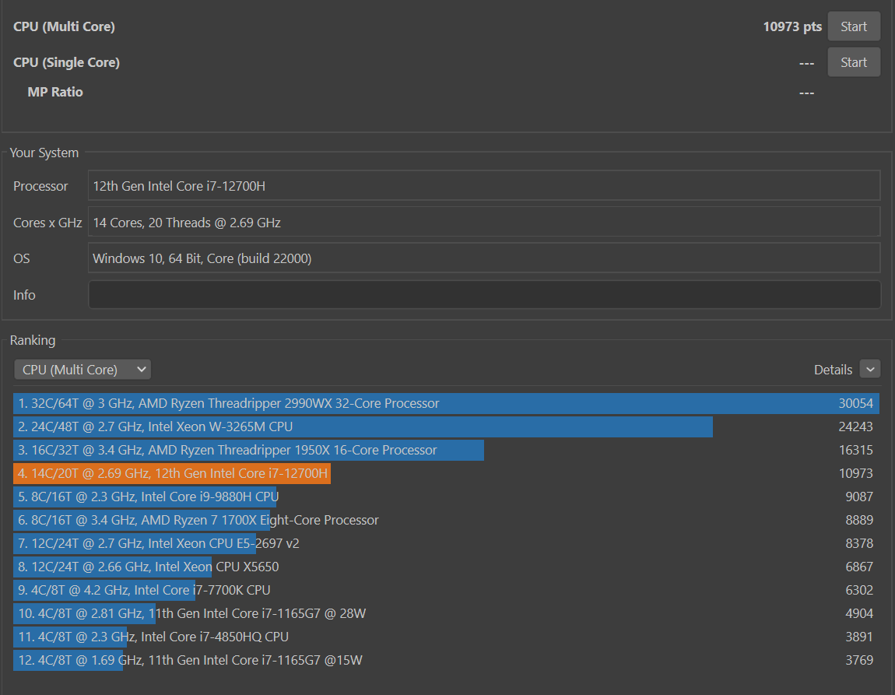Select the orange i7-12700H ranking entry
Viewport: 895px width, 695px height.
pyautogui.click(x=447, y=474)
